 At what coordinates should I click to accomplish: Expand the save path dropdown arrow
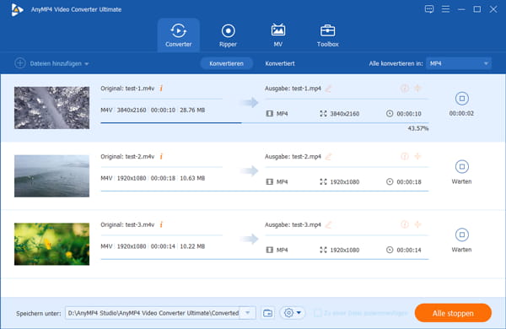[247, 313]
